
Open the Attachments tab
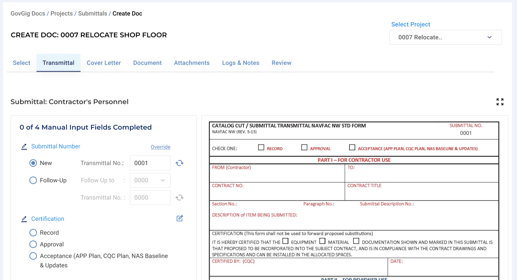click(192, 63)
